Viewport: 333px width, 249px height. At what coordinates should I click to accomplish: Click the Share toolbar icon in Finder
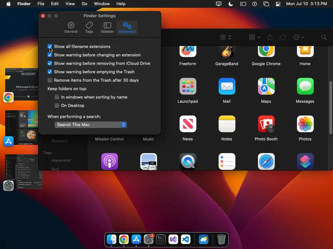point(270,37)
